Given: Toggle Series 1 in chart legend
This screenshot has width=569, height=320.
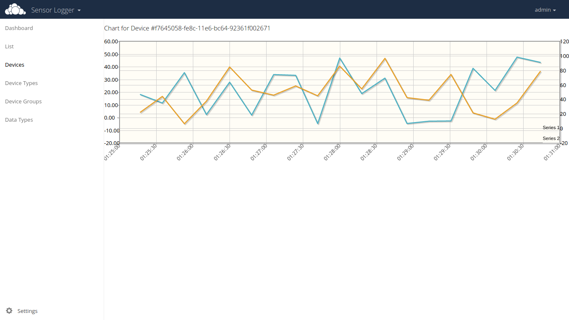Looking at the screenshot, I should pos(550,127).
